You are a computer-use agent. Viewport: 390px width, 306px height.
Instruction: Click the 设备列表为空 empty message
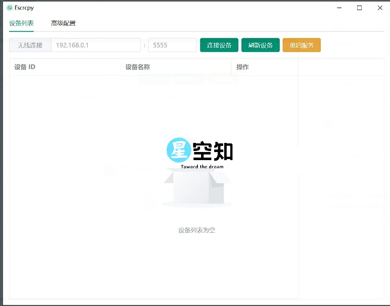(197, 230)
